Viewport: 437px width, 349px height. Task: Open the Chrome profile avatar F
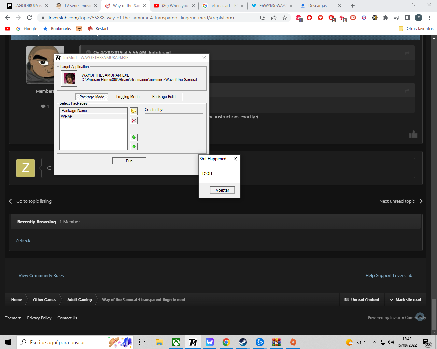point(419,18)
